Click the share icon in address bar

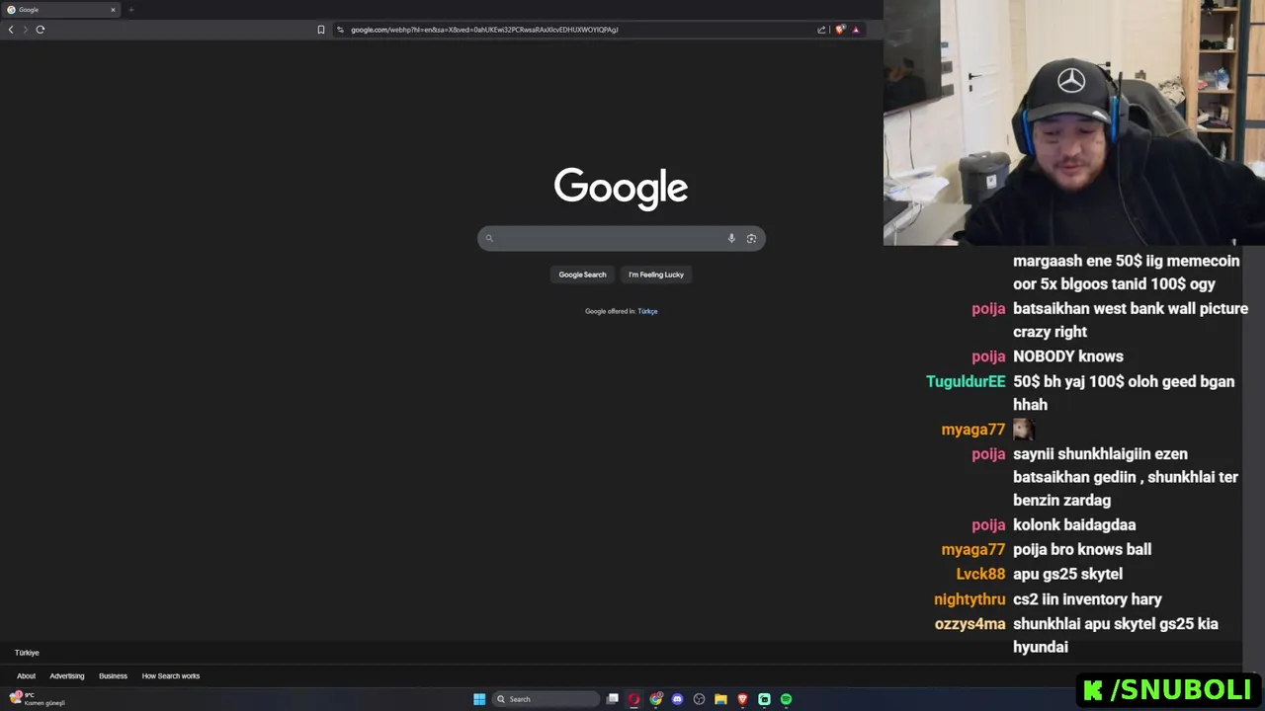[x=821, y=30]
